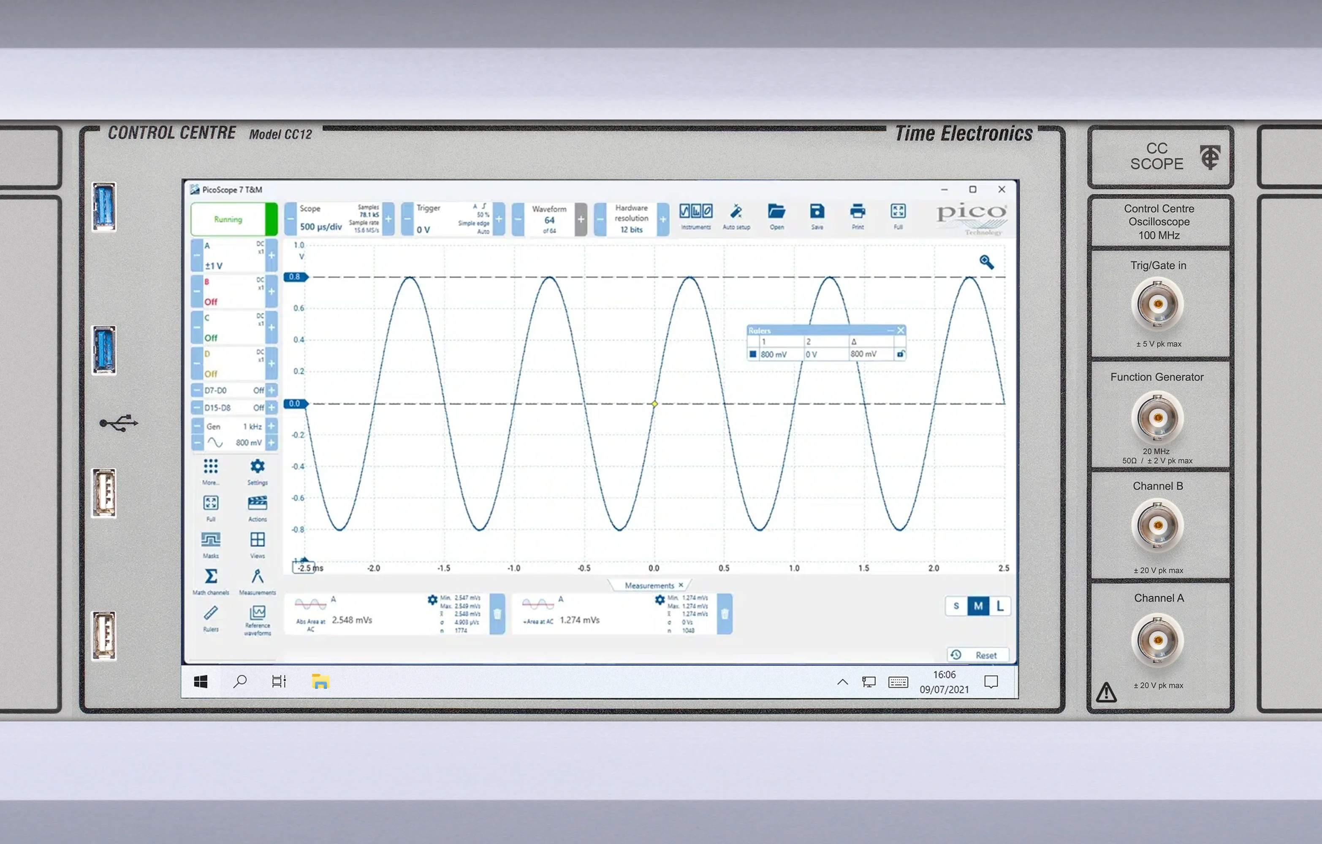Increase Channel A range with plus
The image size is (1322, 844).
coord(271,255)
